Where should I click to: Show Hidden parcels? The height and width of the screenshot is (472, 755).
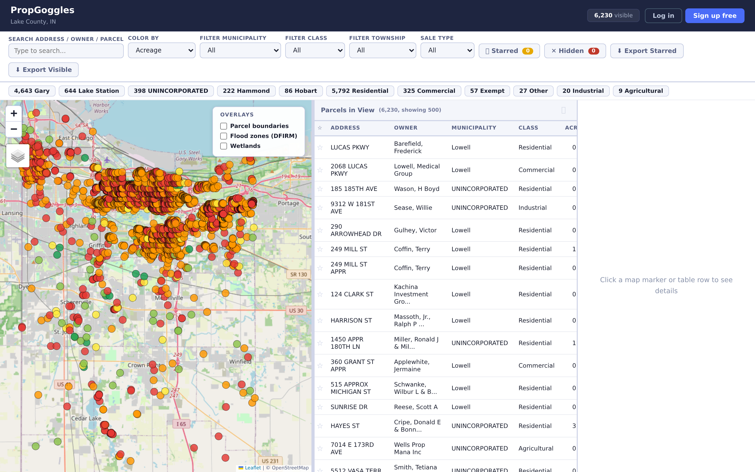[575, 51]
